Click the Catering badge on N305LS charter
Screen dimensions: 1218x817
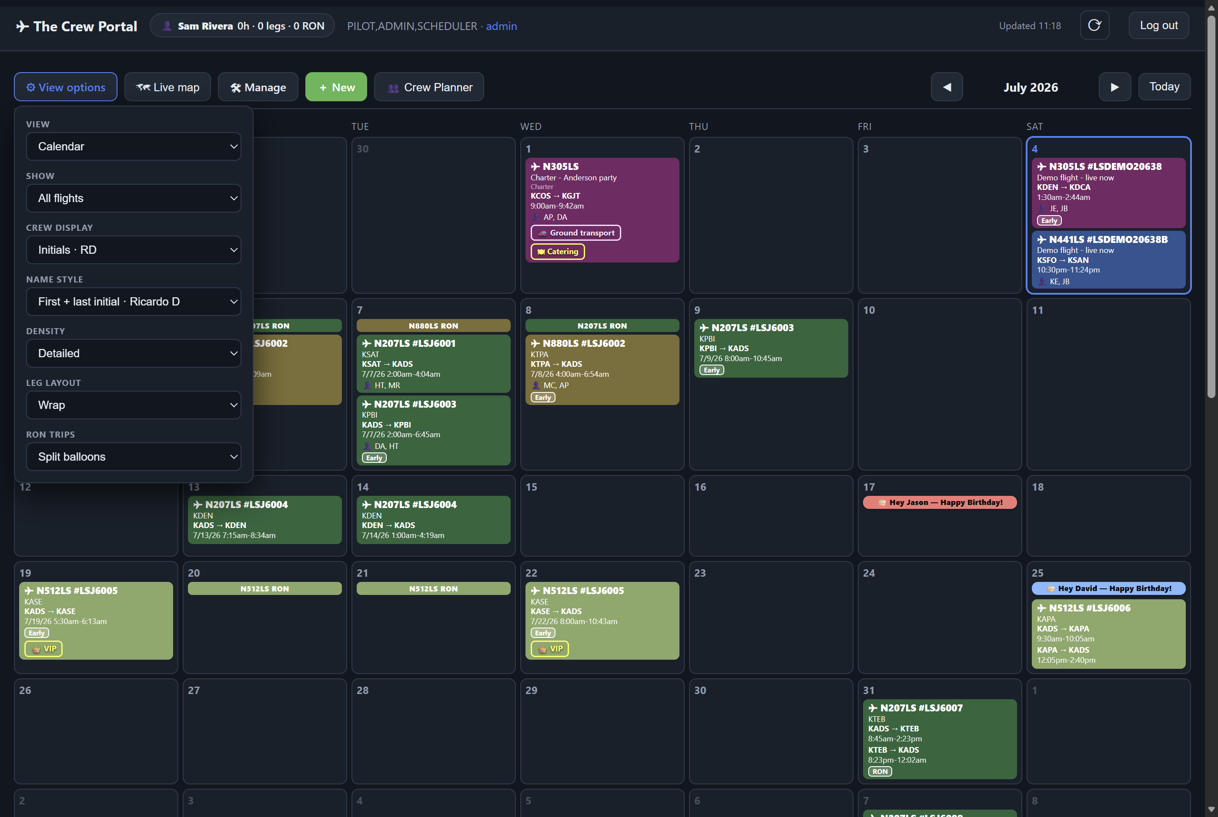(x=557, y=252)
